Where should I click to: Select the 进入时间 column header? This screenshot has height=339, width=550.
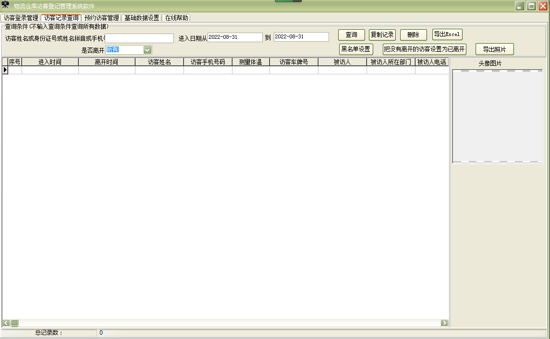pos(50,62)
